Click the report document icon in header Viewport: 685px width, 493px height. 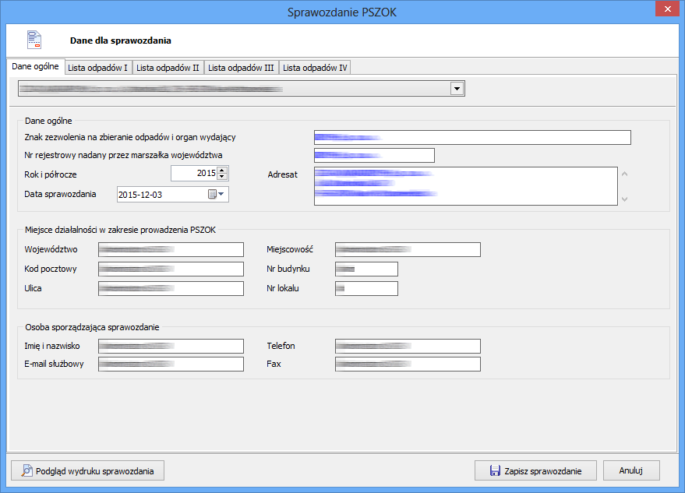(34, 40)
